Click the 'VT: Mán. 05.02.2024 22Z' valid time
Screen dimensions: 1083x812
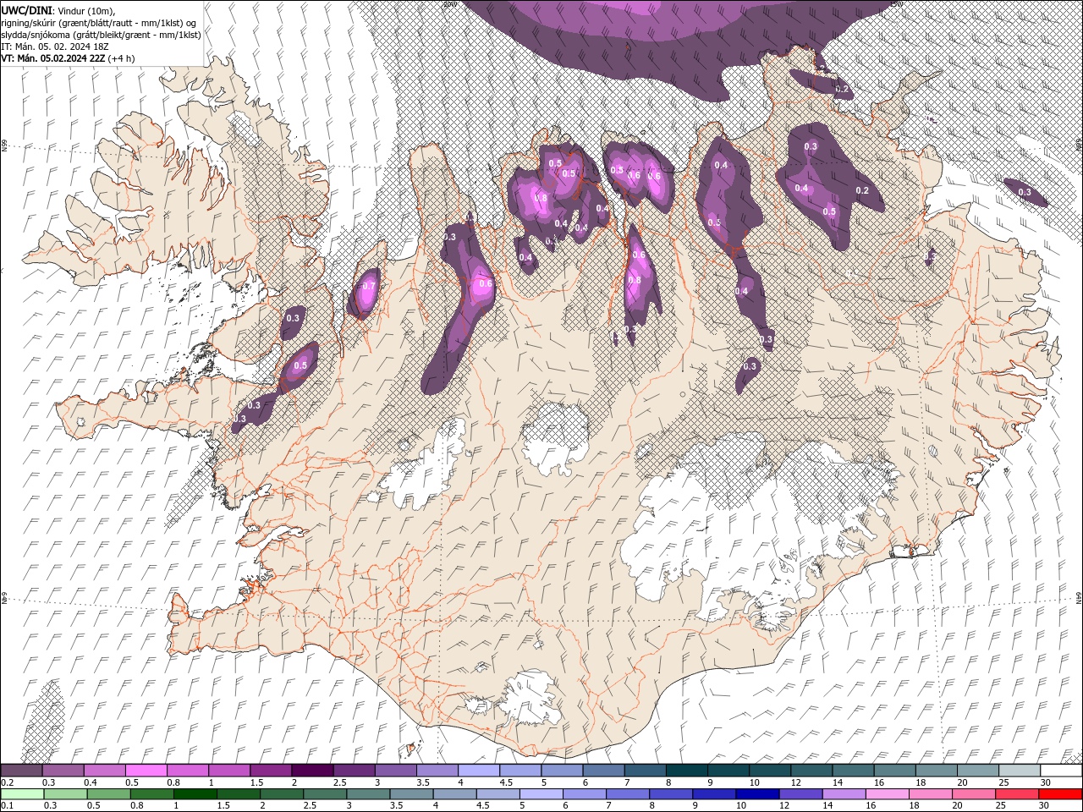coord(52,58)
